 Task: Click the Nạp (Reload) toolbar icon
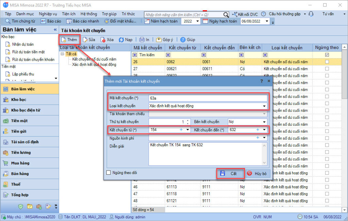(121, 40)
